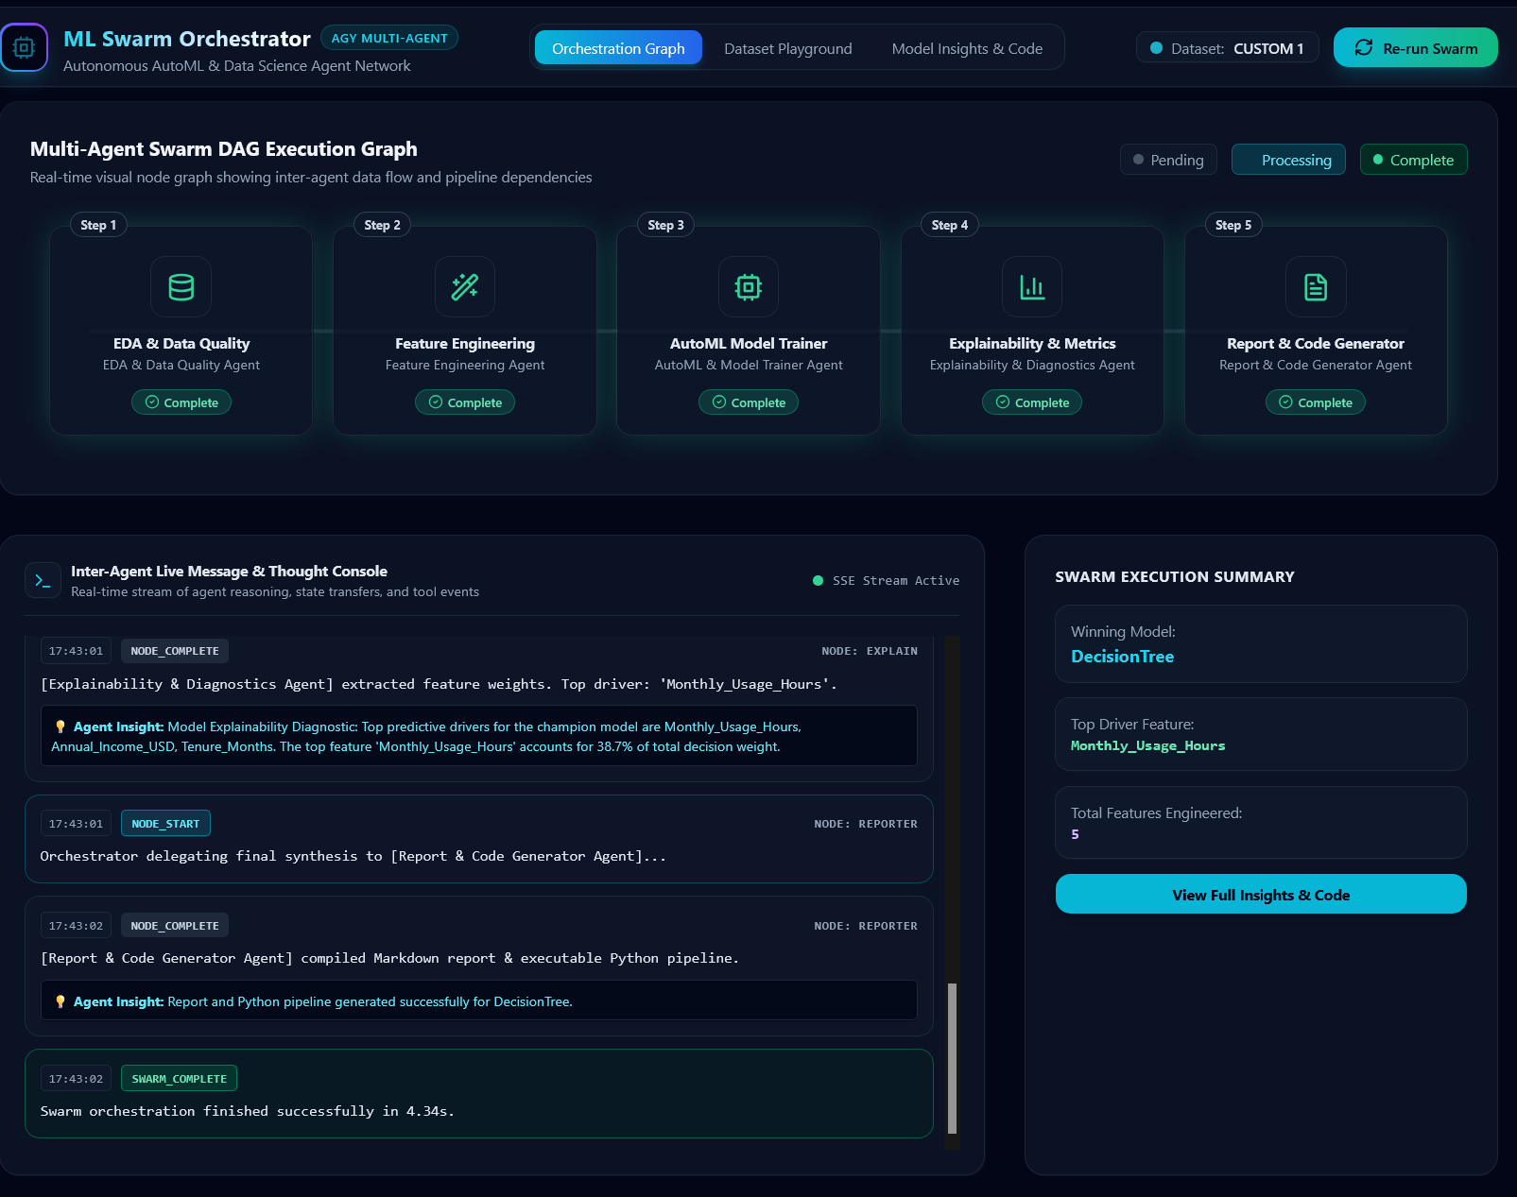Select the AutoML Model Trainer node title
The height and width of the screenshot is (1197, 1517).
click(x=749, y=344)
